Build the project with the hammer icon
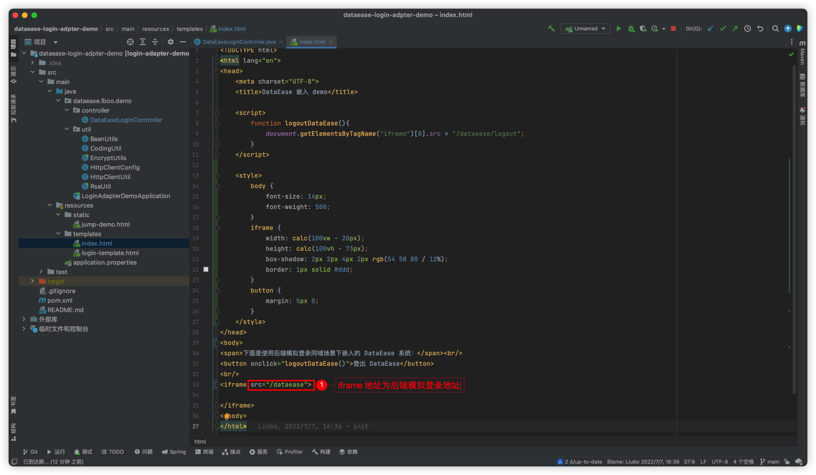816x475 pixels. pyautogui.click(x=551, y=29)
